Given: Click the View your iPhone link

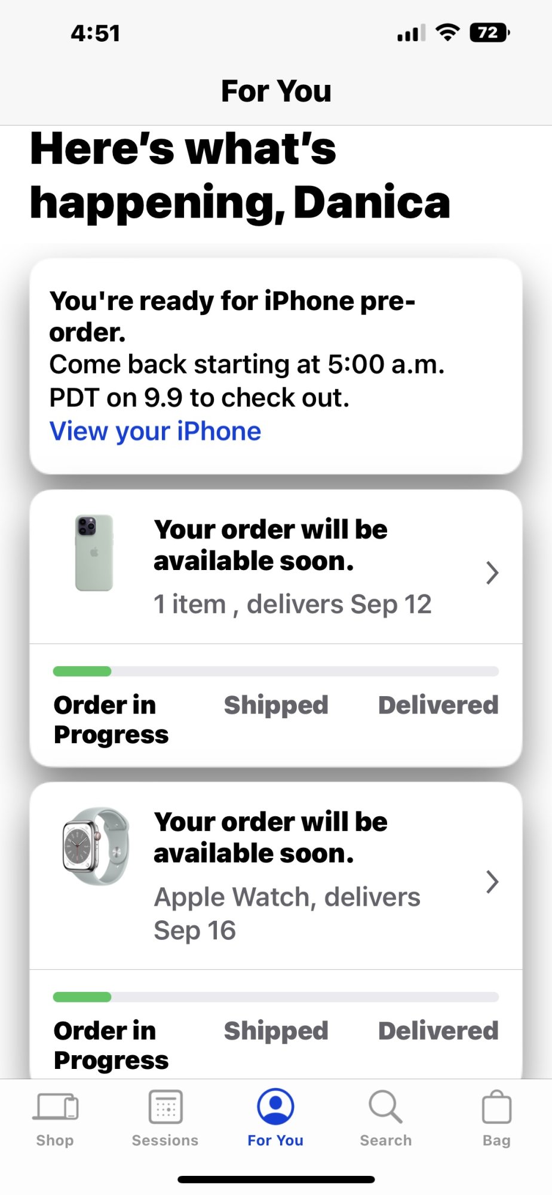Looking at the screenshot, I should point(155,431).
